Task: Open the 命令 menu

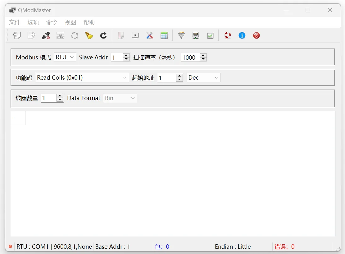Action: 52,22
